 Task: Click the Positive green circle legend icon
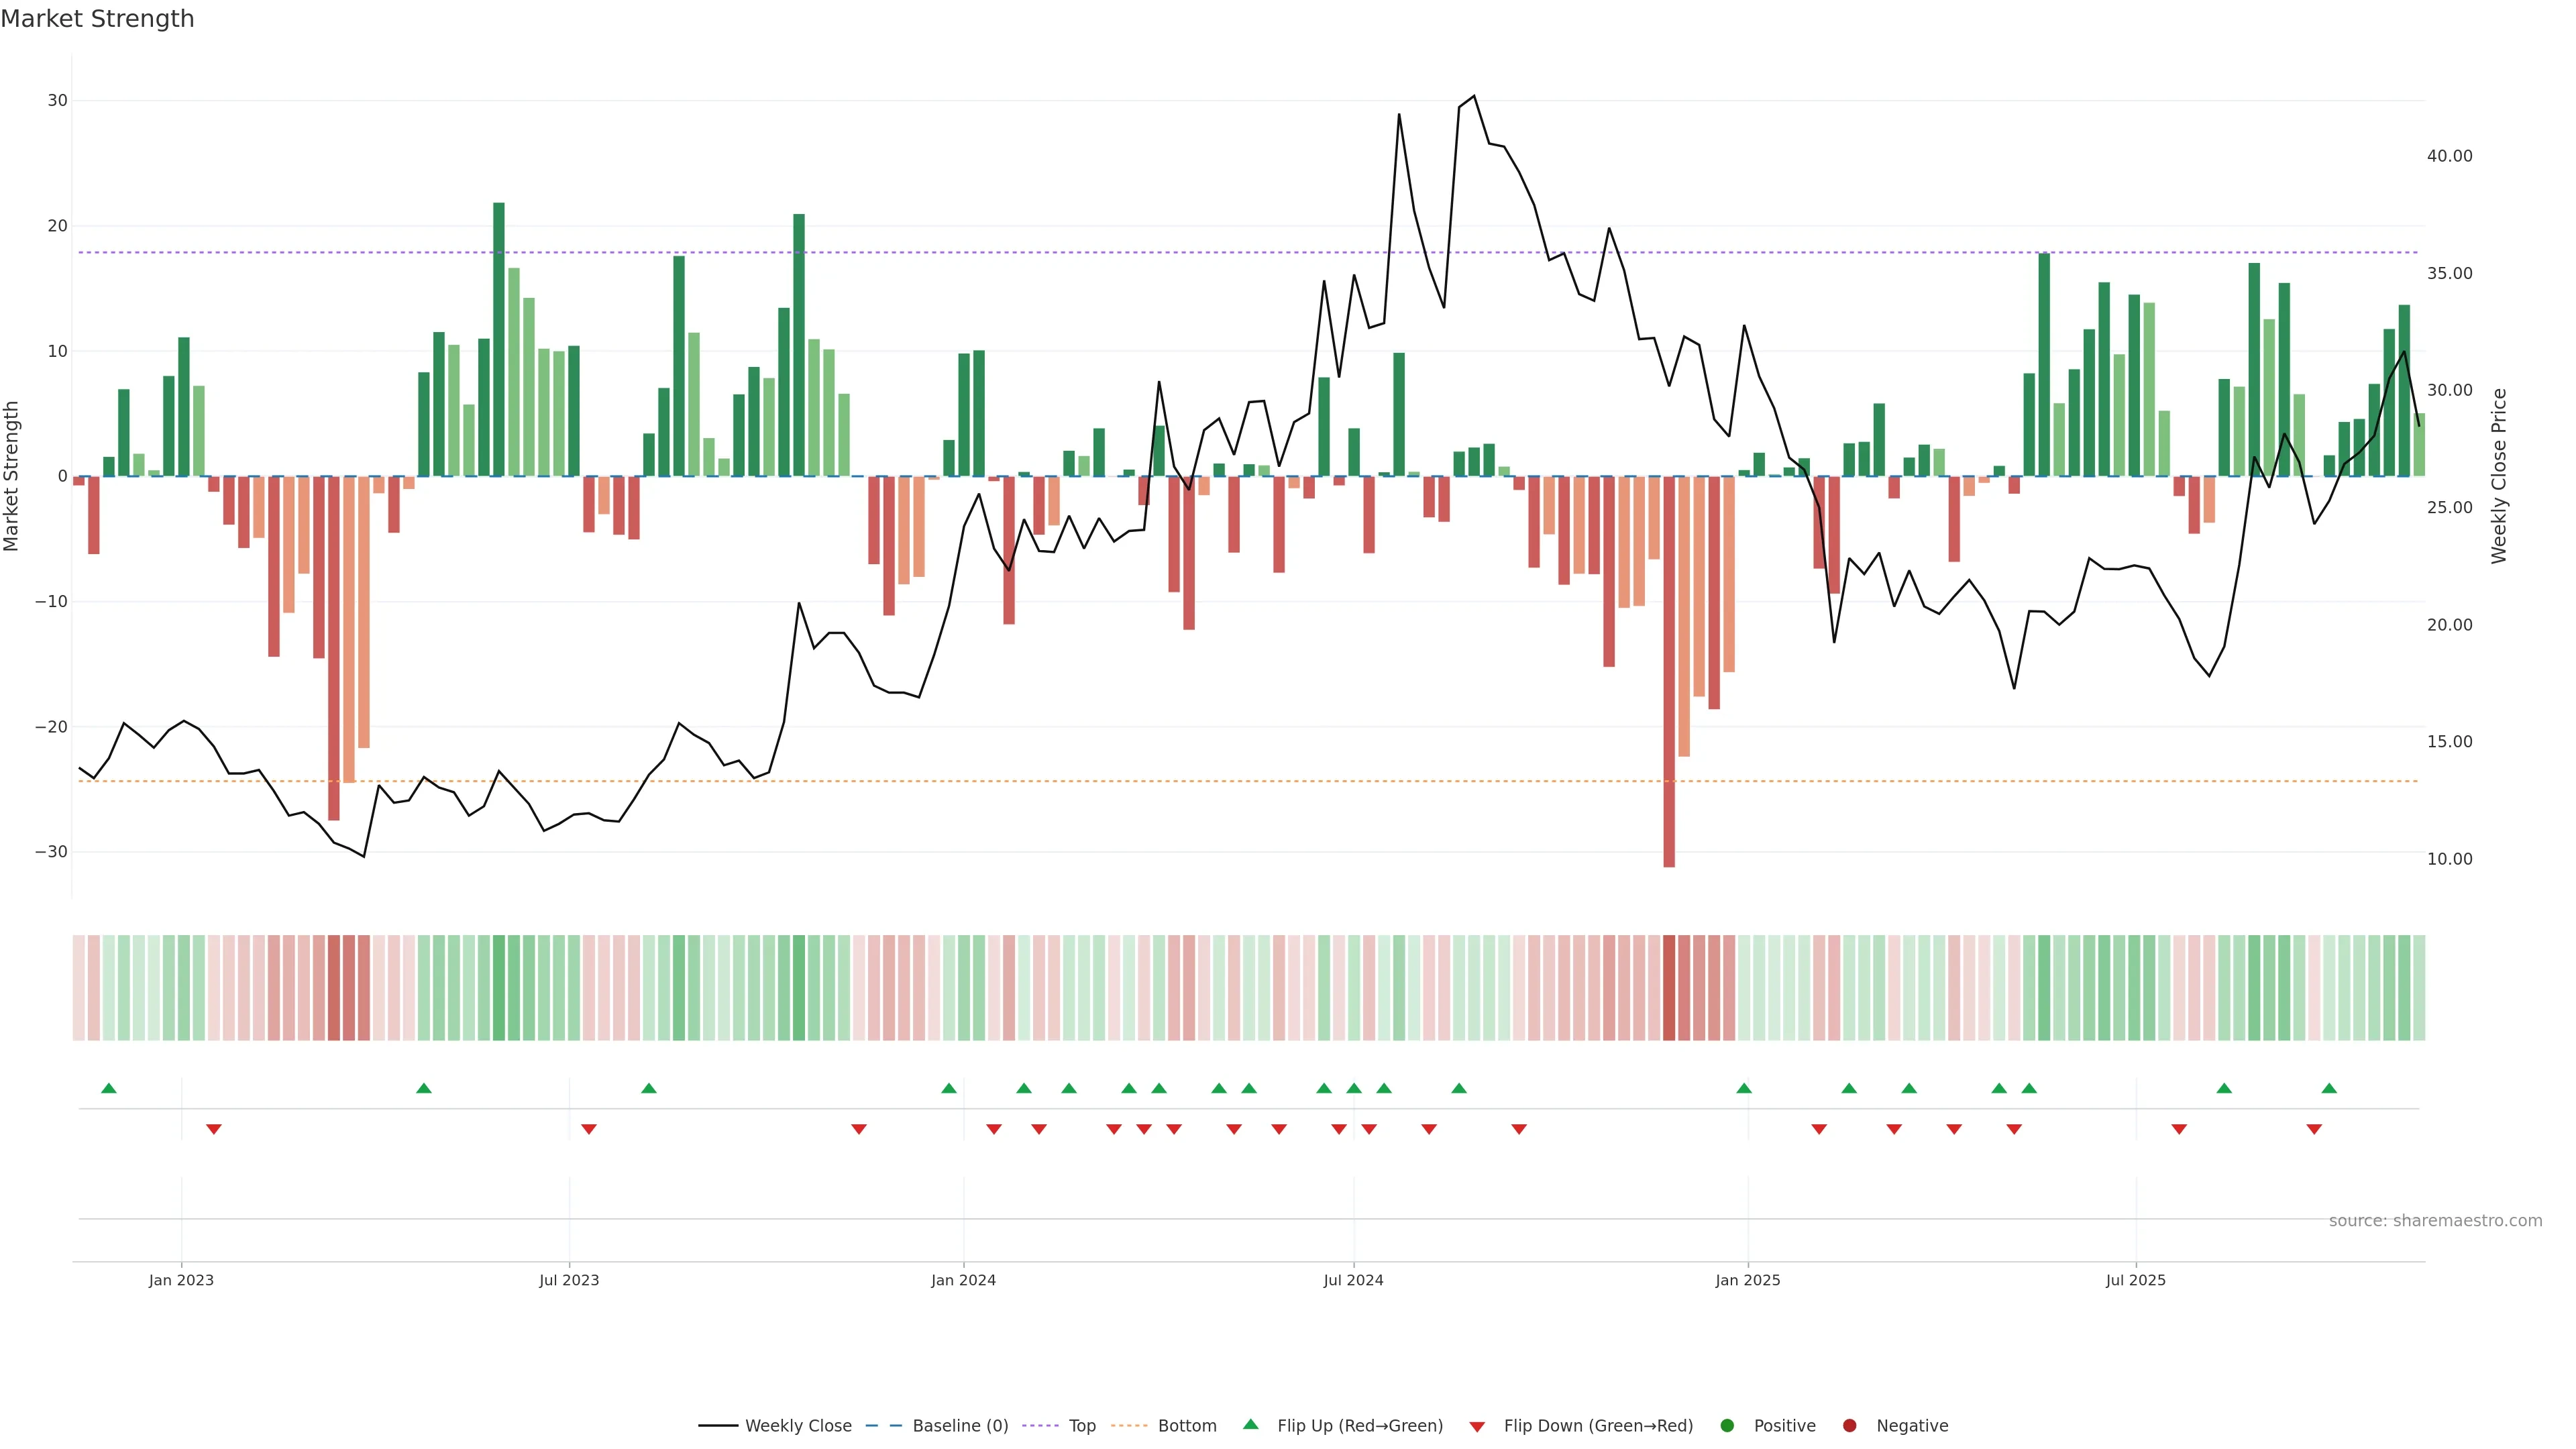tap(1727, 1425)
